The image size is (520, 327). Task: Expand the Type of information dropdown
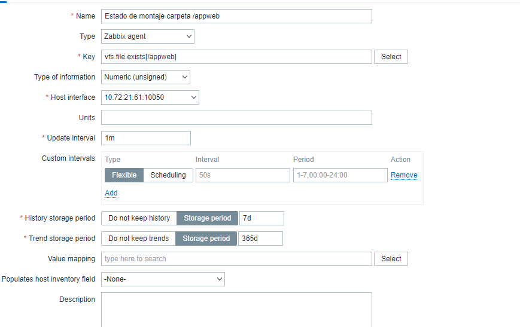145,77
